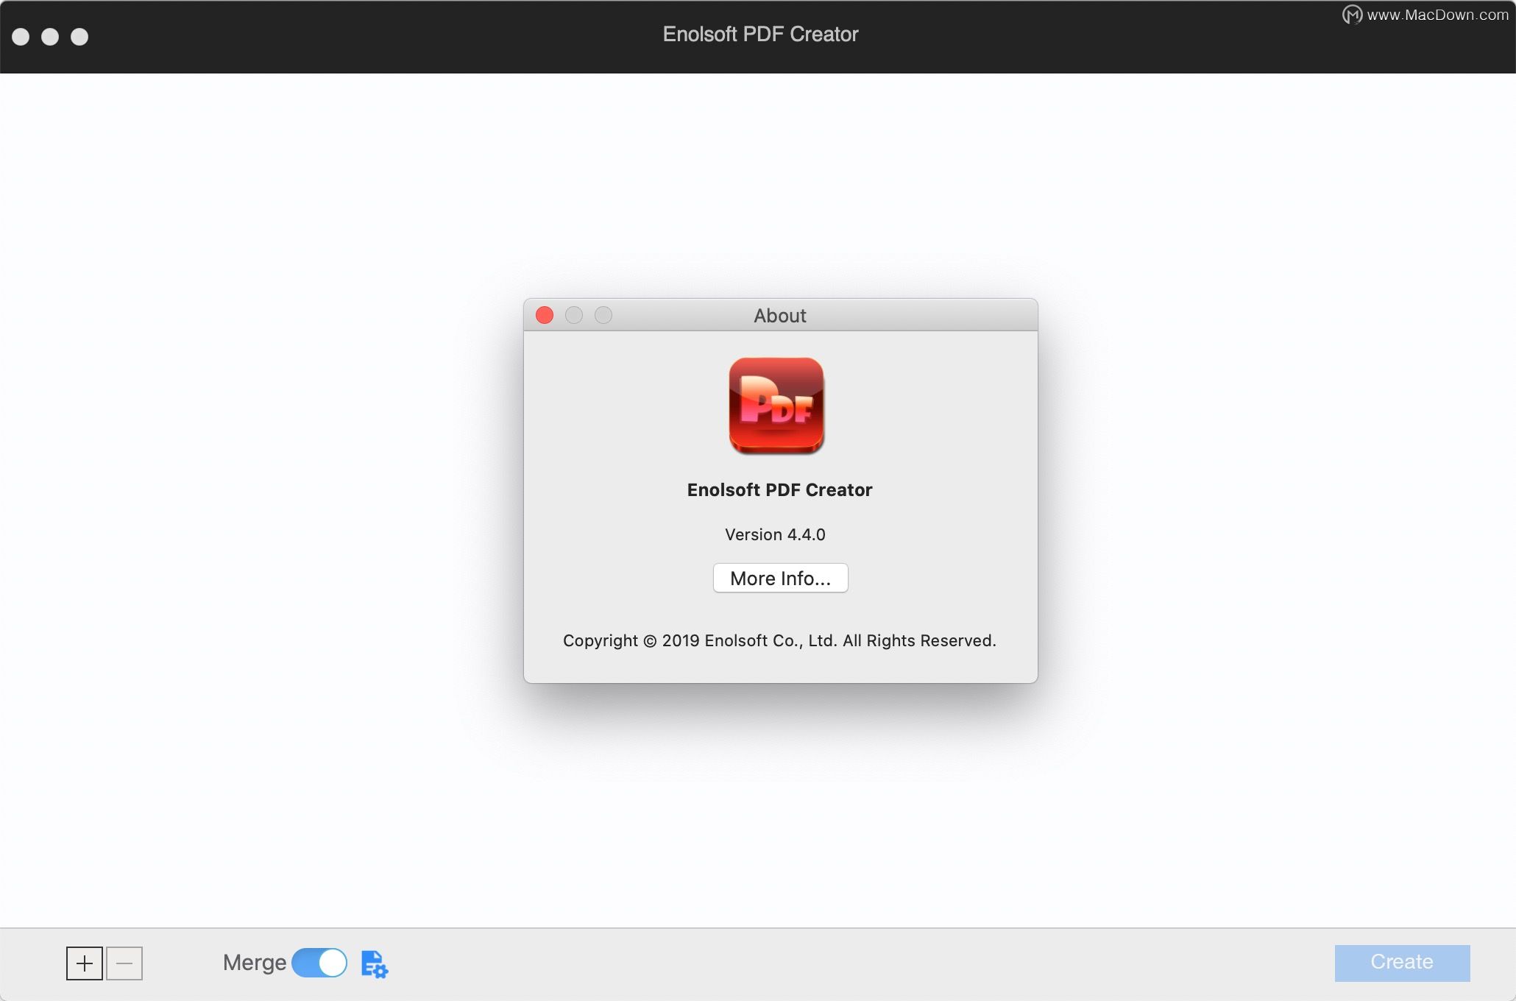Close the main Enolsoft PDF Creator window
The height and width of the screenshot is (1001, 1516).
[x=21, y=37]
